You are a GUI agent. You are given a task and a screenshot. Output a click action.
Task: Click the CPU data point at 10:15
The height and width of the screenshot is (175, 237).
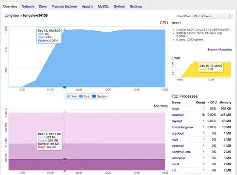coord(65,30)
